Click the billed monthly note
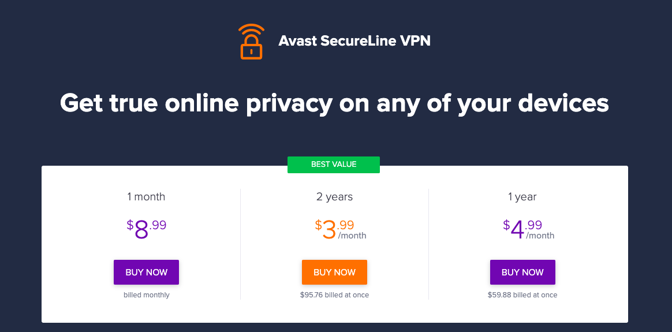The image size is (672, 332). pos(147,294)
